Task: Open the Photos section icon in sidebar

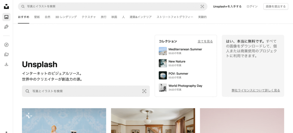Action: tap(6, 17)
